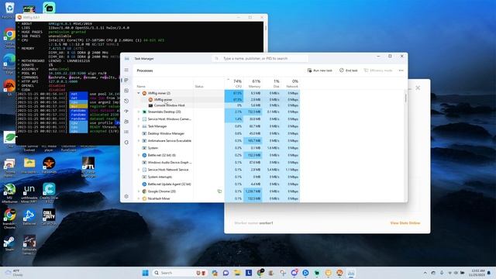
Task: Sort processes by CPU column header
Action: tap(237, 84)
